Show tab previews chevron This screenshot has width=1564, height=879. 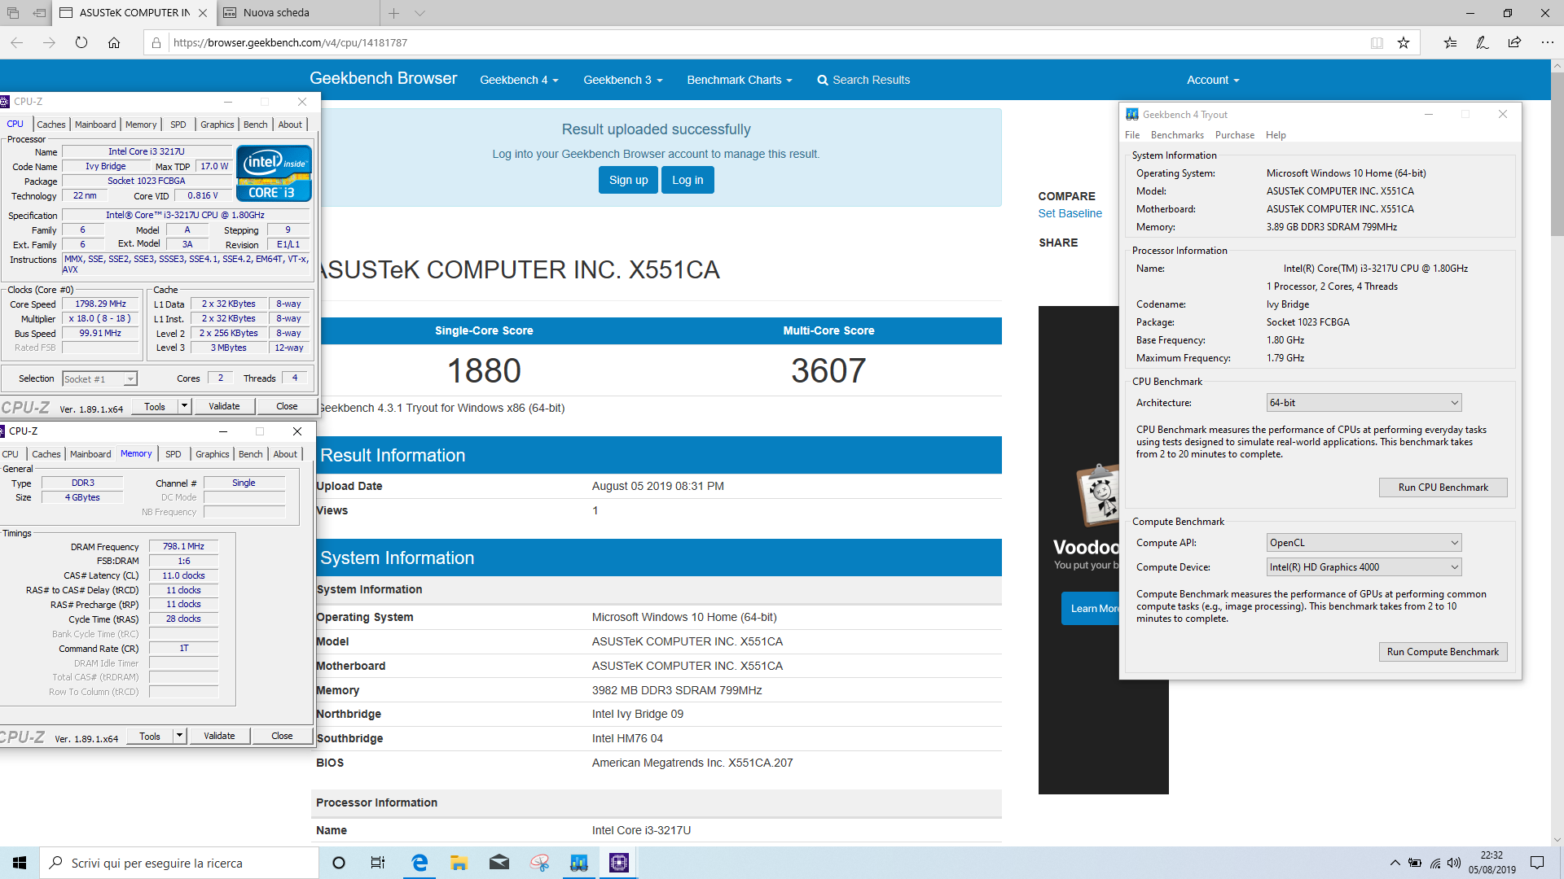pos(420,13)
